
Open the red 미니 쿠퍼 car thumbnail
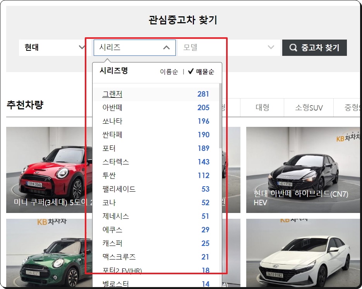click(49, 170)
